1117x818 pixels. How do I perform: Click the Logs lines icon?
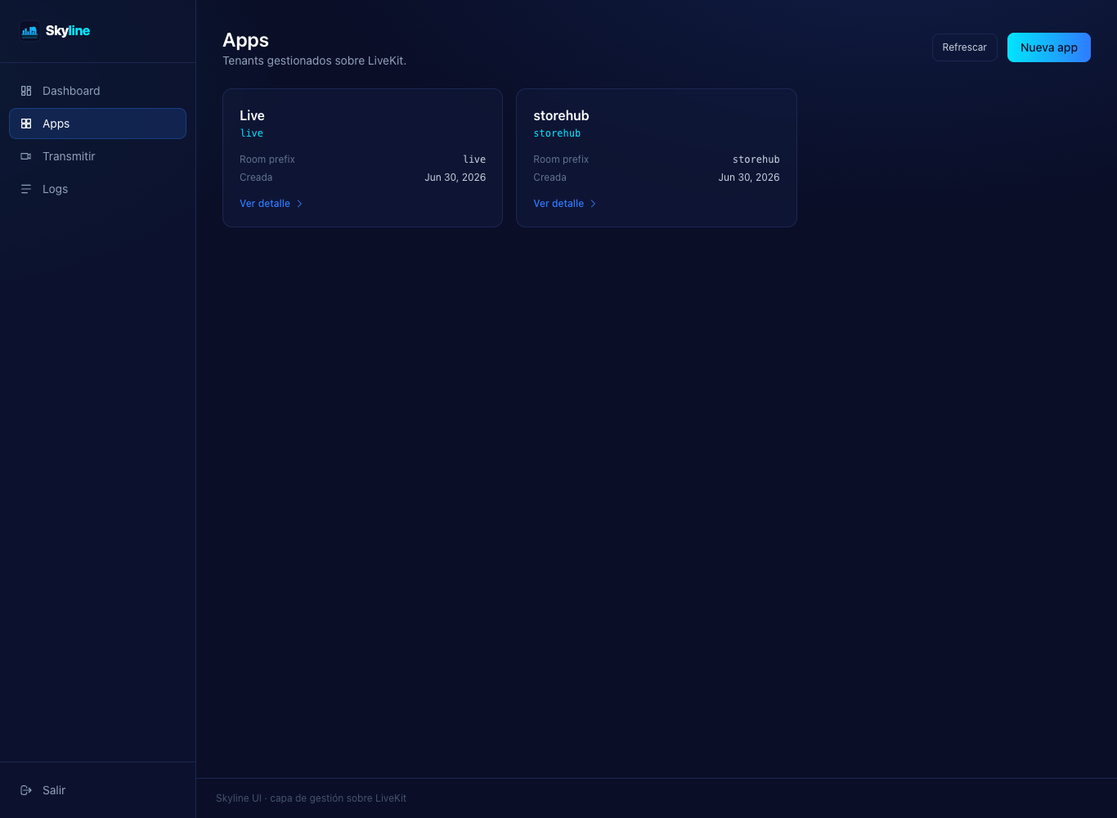tap(26, 189)
